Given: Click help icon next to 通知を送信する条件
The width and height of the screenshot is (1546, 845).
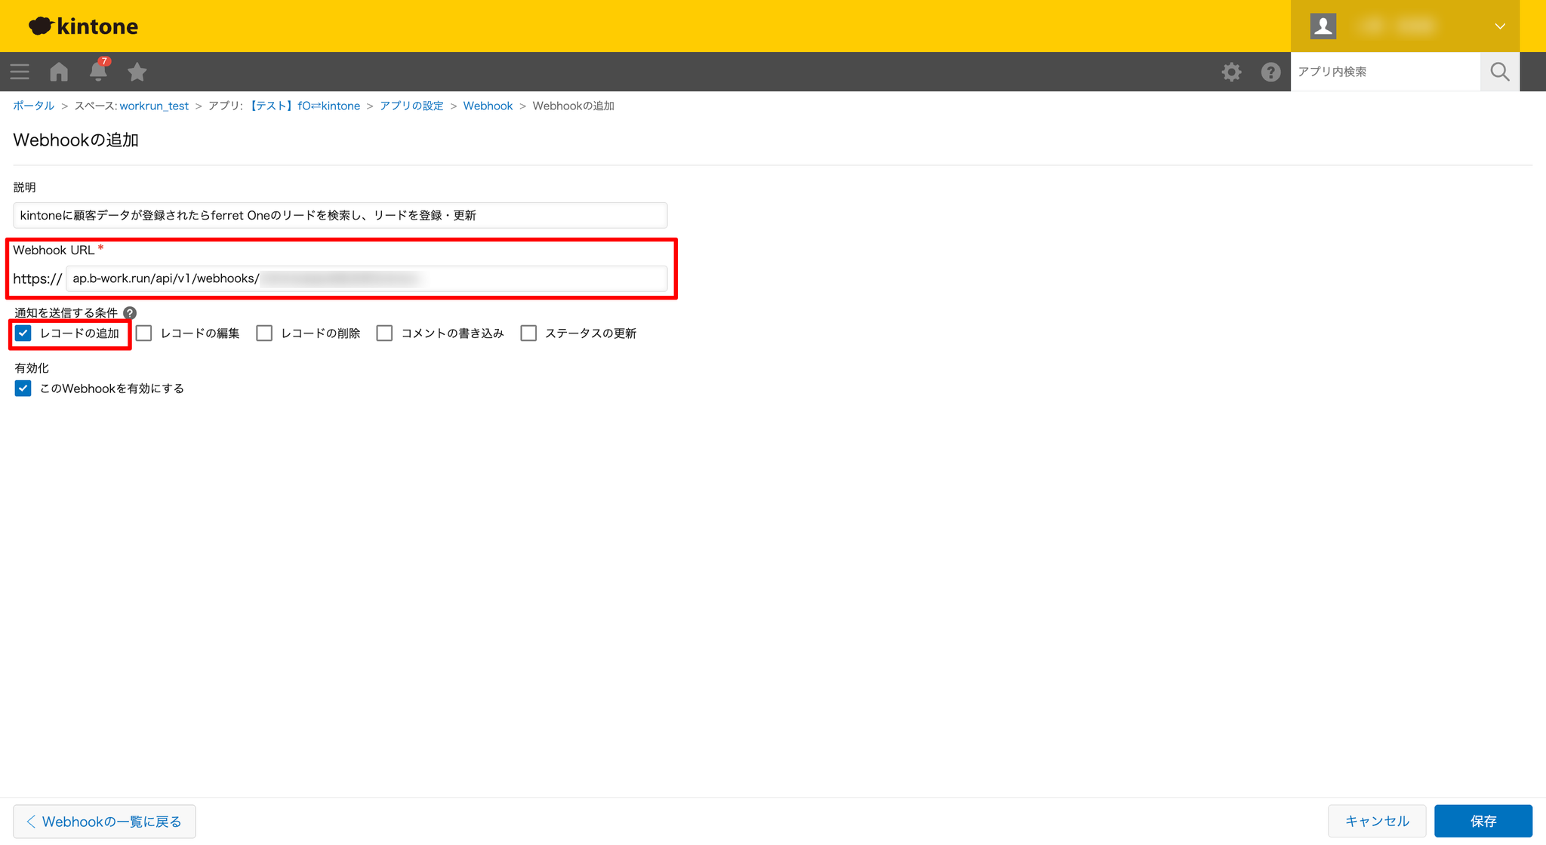Looking at the screenshot, I should [130, 313].
